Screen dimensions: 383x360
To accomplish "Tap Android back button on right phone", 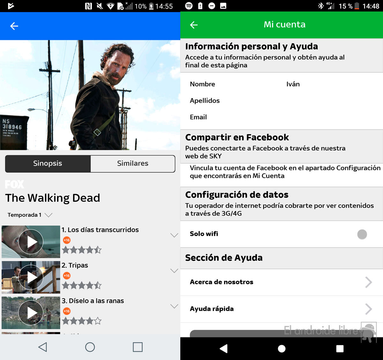I will tap(224, 349).
